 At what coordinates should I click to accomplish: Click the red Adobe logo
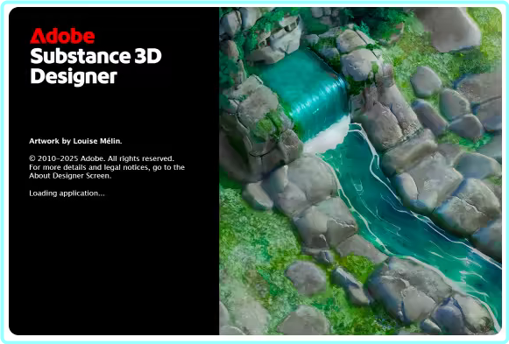pos(62,36)
